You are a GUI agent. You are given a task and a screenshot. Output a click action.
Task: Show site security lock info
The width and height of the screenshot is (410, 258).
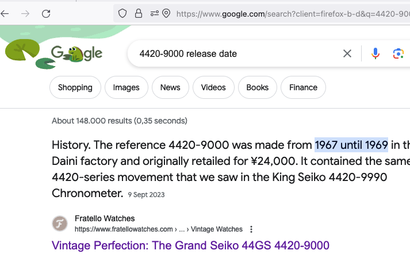139,13
